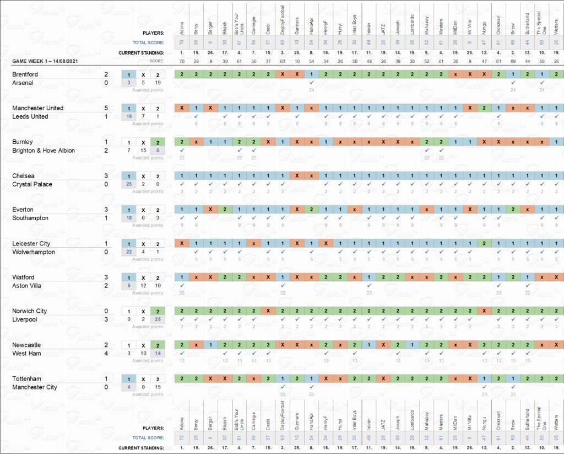Image resolution: width=564 pixels, height=454 pixels.
Task: Select the X outcome box for Watford–Aston Villa
Action: 143,277
